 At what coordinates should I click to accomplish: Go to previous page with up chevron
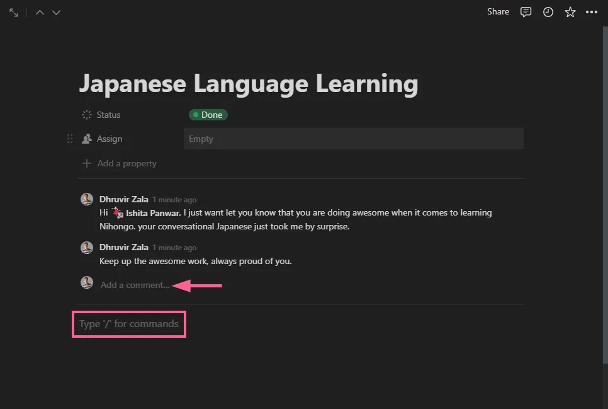pos(40,13)
